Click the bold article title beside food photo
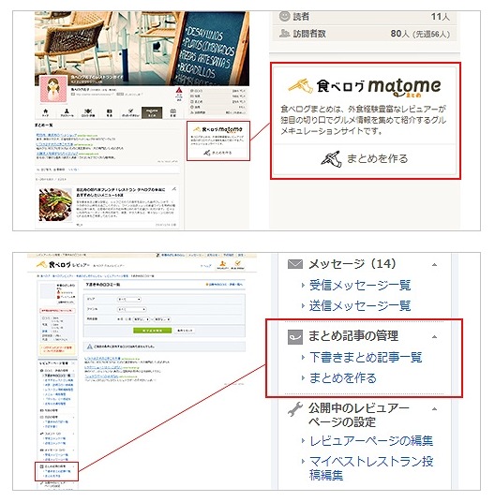 click(x=120, y=192)
